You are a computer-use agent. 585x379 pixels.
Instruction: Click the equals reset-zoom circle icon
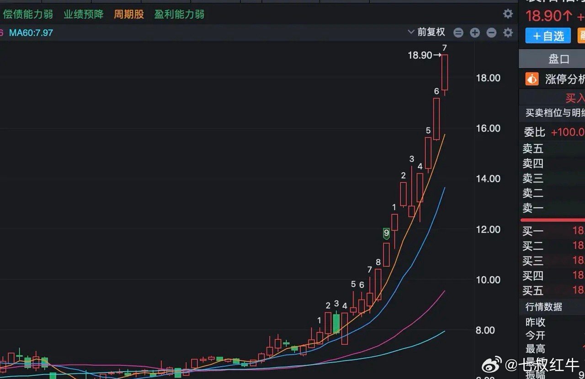point(458,32)
